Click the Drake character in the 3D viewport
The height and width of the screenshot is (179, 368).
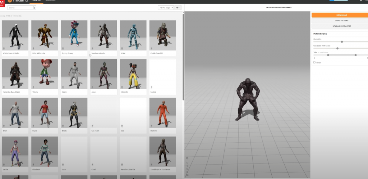click(248, 99)
